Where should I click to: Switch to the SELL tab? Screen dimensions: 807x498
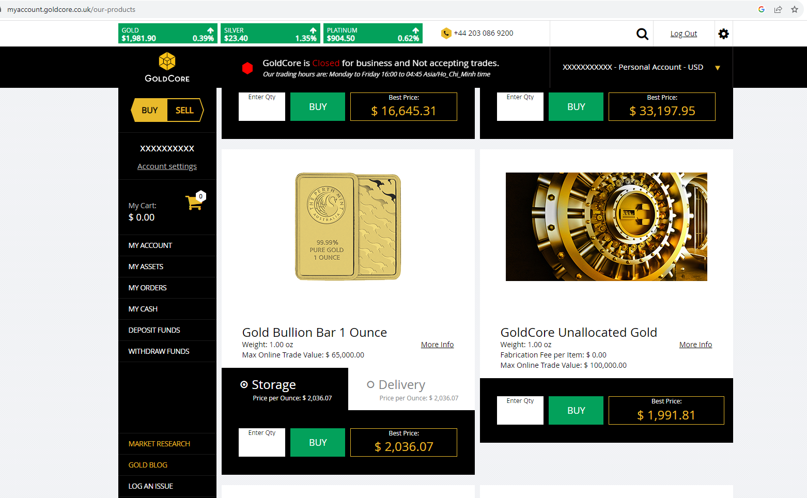click(x=185, y=110)
